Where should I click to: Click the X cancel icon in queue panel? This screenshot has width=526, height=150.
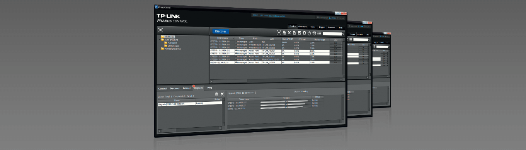tap(222, 94)
